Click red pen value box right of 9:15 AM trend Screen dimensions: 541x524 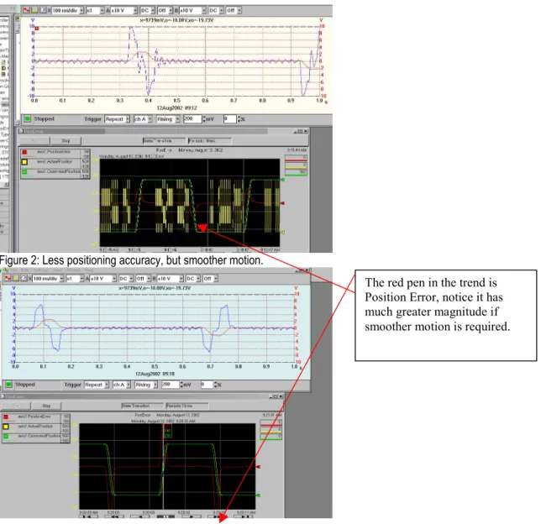(296, 158)
